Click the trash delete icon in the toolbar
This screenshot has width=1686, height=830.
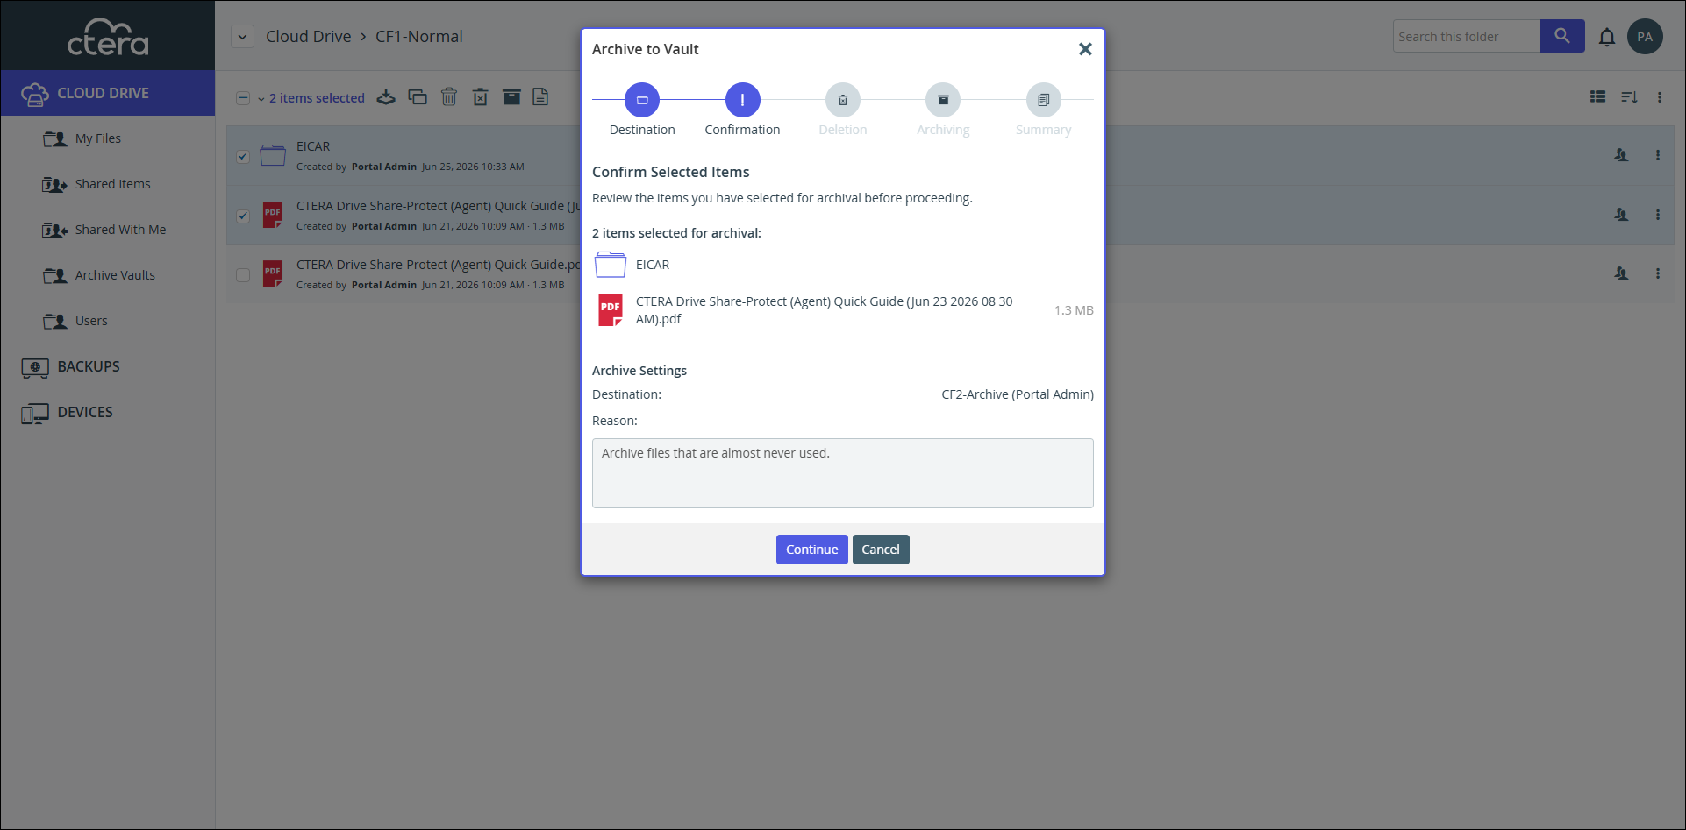pyautogui.click(x=449, y=97)
